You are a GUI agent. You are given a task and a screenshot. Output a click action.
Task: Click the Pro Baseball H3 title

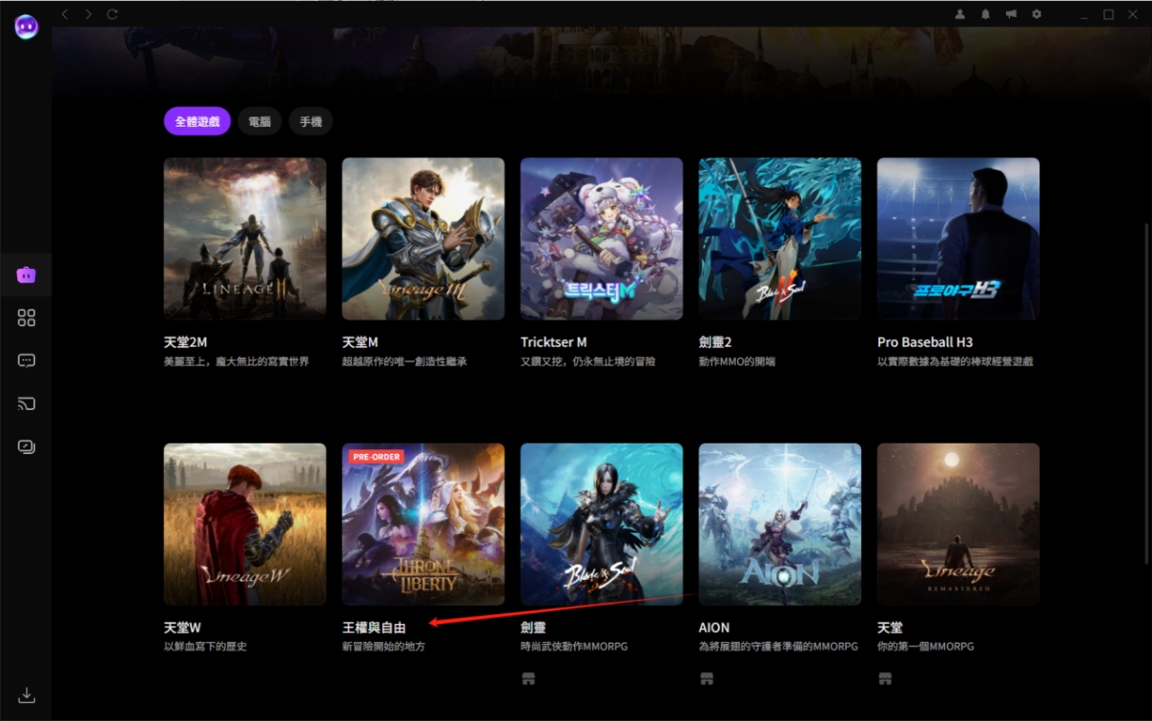coord(925,341)
